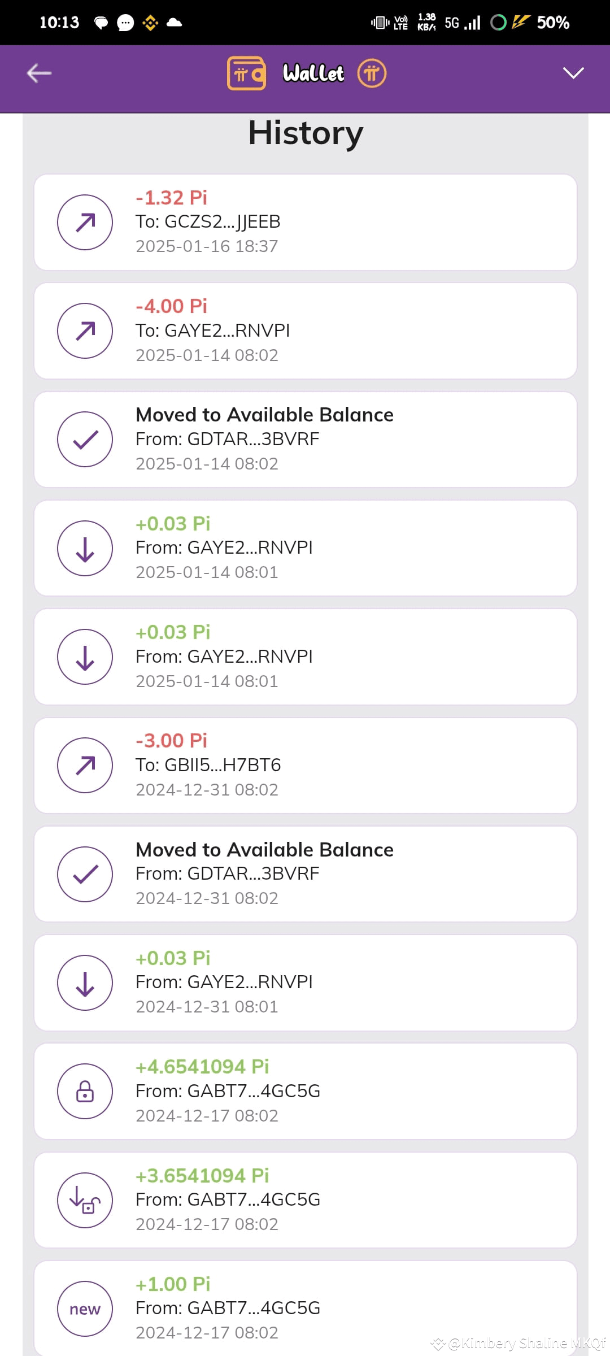Tap checkmark icon for 2025-01-14 balance move
610x1356 pixels.
(85, 440)
